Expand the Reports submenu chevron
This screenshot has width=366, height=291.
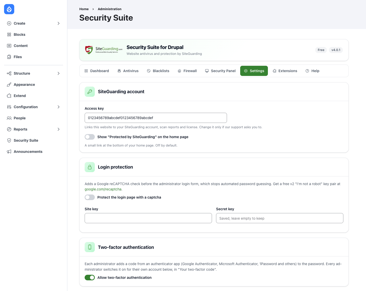pyautogui.click(x=58, y=129)
